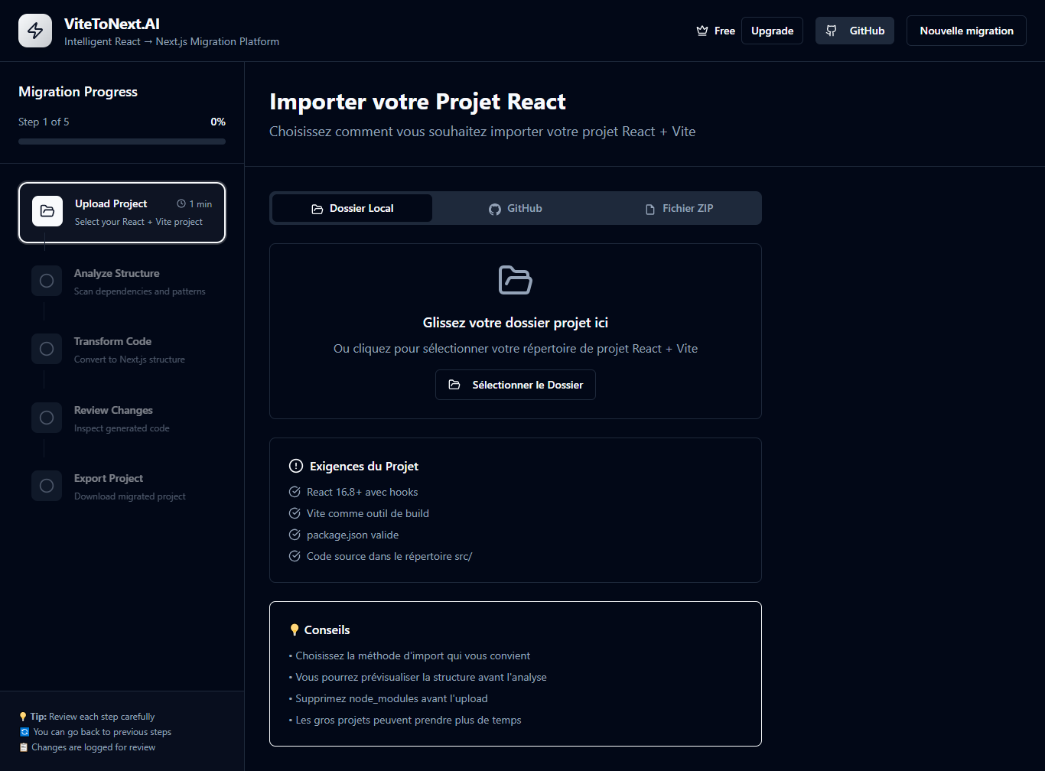Toggle the Vite comme outil de build check
This screenshot has height=771, width=1045.
(295, 513)
